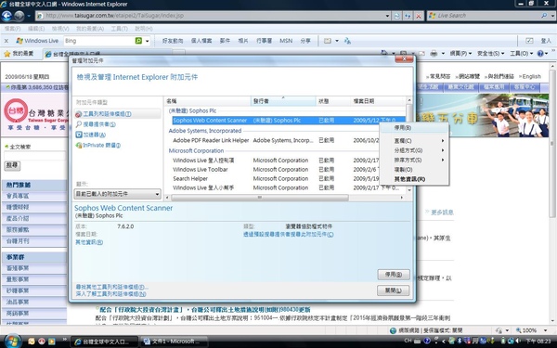The image size is (557, 348).
Task: Click the Live Search magnifier icon
Action: pyautogui.click(x=544, y=16)
